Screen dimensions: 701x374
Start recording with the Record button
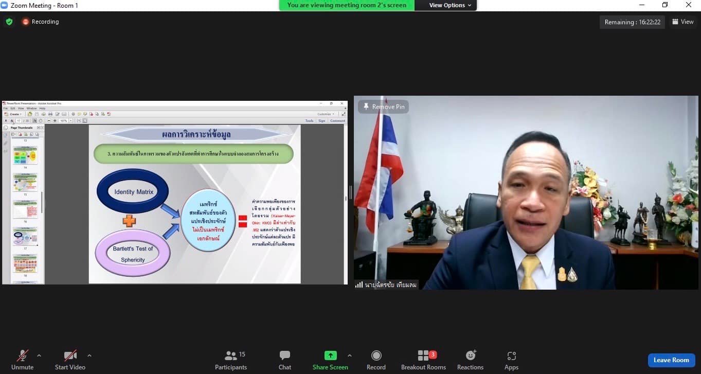pos(376,356)
